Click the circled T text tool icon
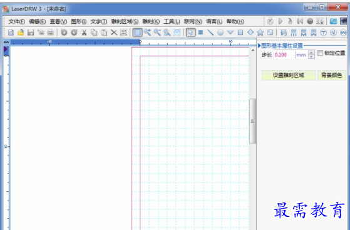 323,33
